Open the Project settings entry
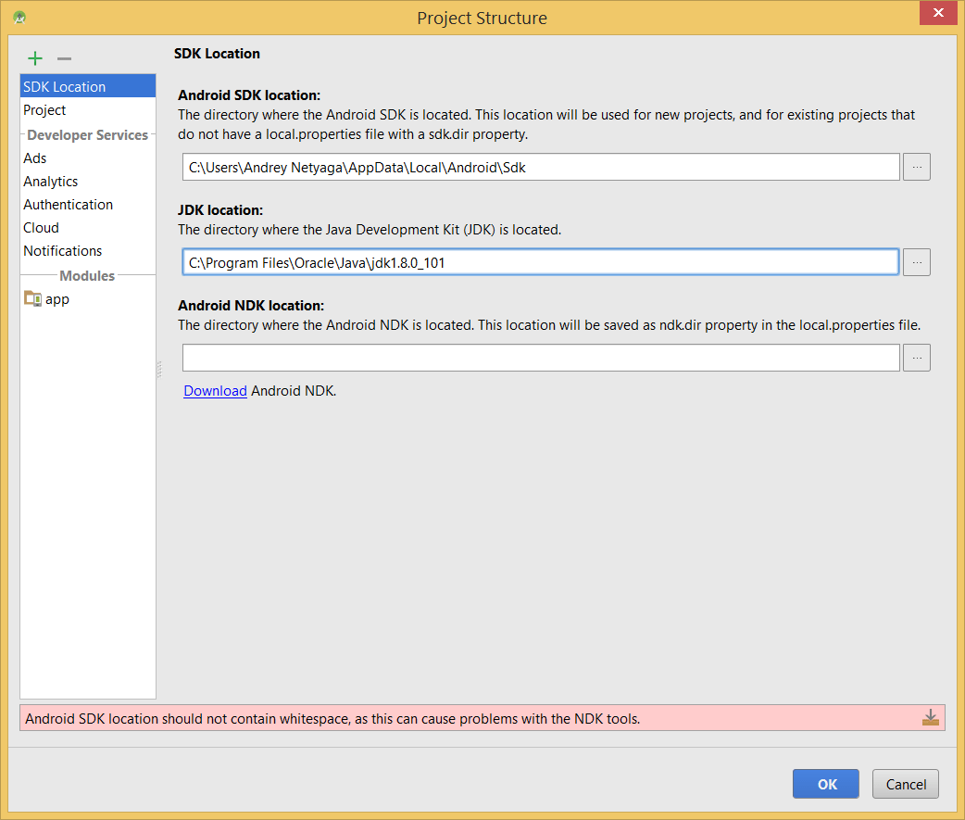Image resolution: width=965 pixels, height=820 pixels. click(88, 109)
